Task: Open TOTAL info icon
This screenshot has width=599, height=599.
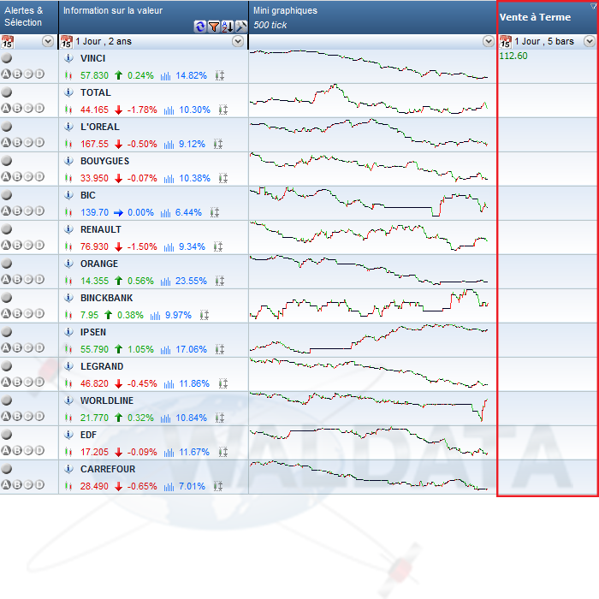Action: 68,92
